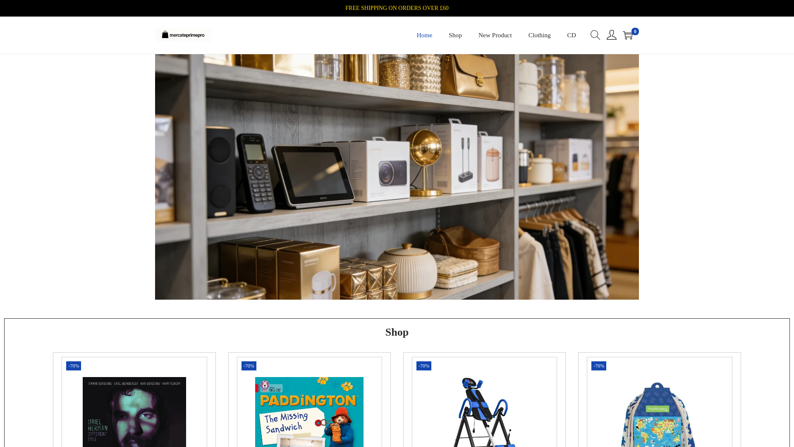The width and height of the screenshot is (794, 447).
Task: Click the -70% badge on Paddington book
Action: click(x=249, y=366)
